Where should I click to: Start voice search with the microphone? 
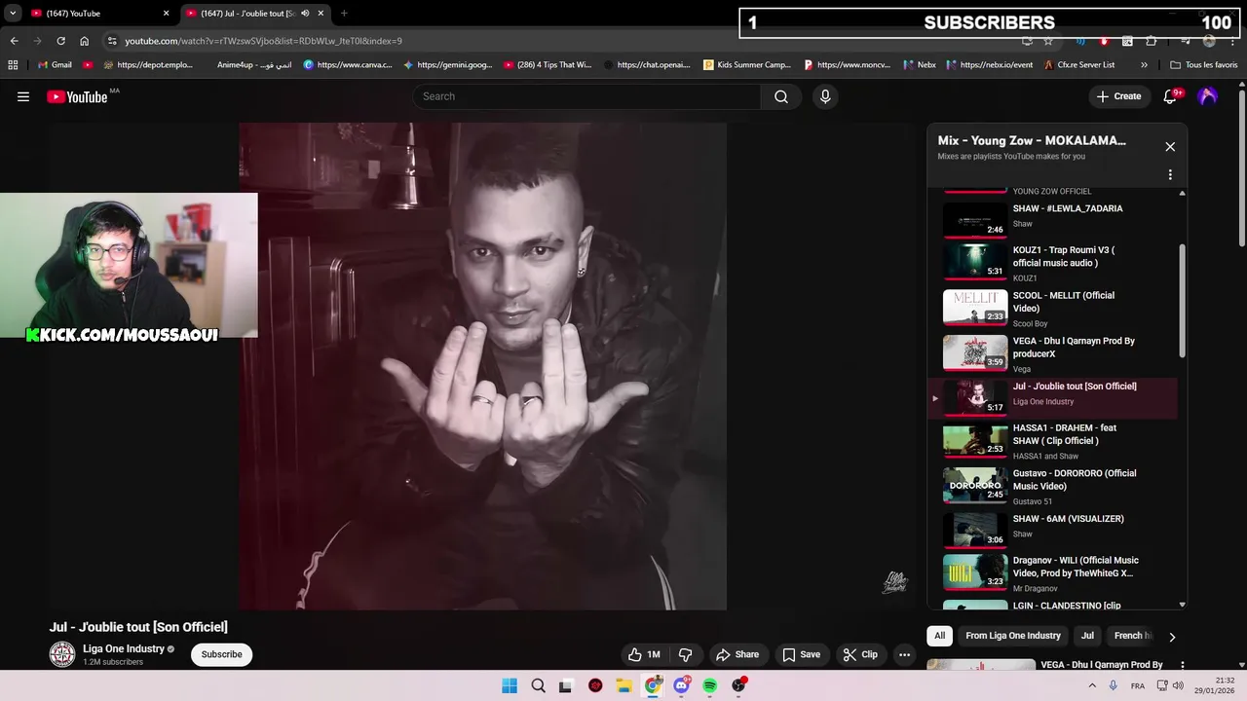[825, 96]
